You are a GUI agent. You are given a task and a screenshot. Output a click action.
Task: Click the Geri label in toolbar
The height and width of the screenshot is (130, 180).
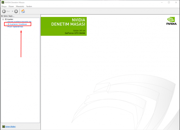(x=8, y=11)
